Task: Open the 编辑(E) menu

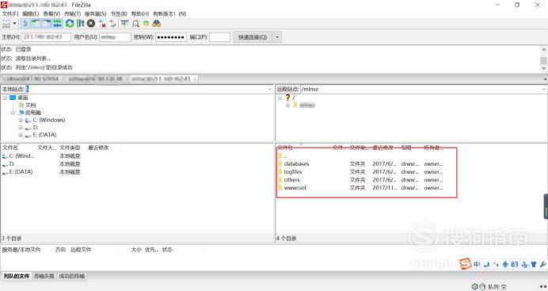Action: click(31, 13)
